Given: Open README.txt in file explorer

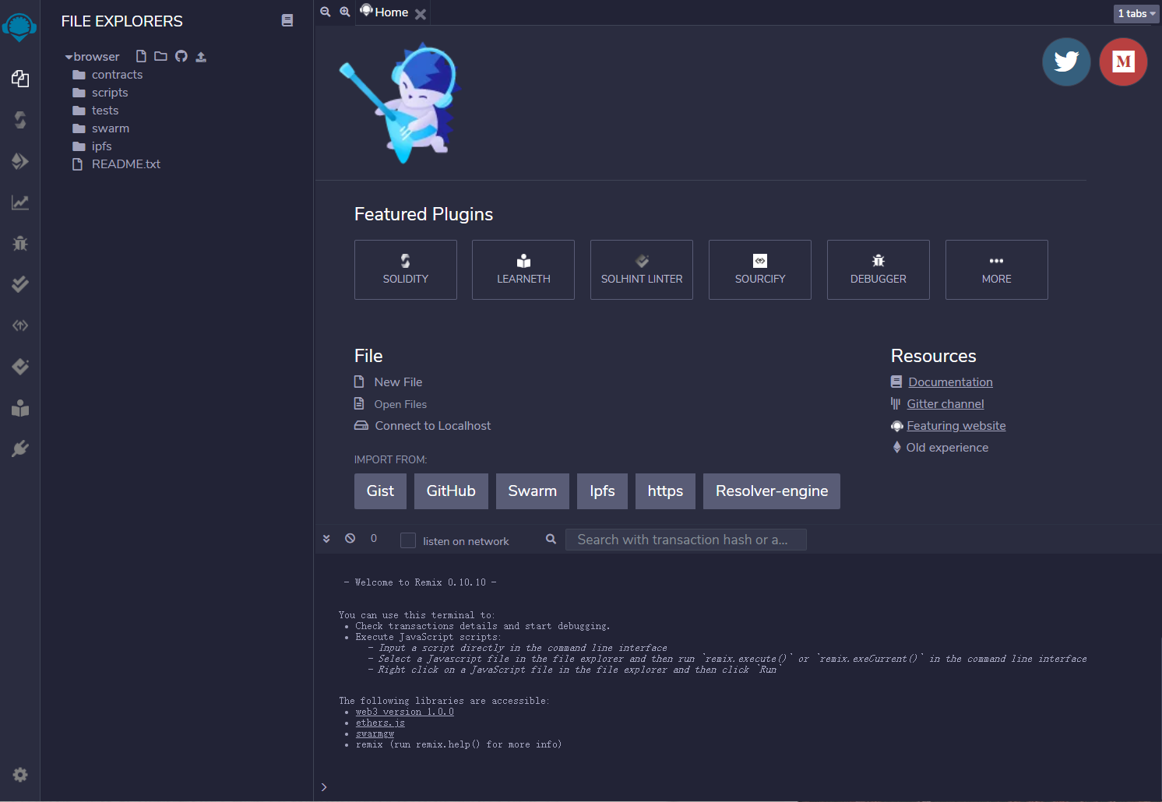Looking at the screenshot, I should [125, 164].
